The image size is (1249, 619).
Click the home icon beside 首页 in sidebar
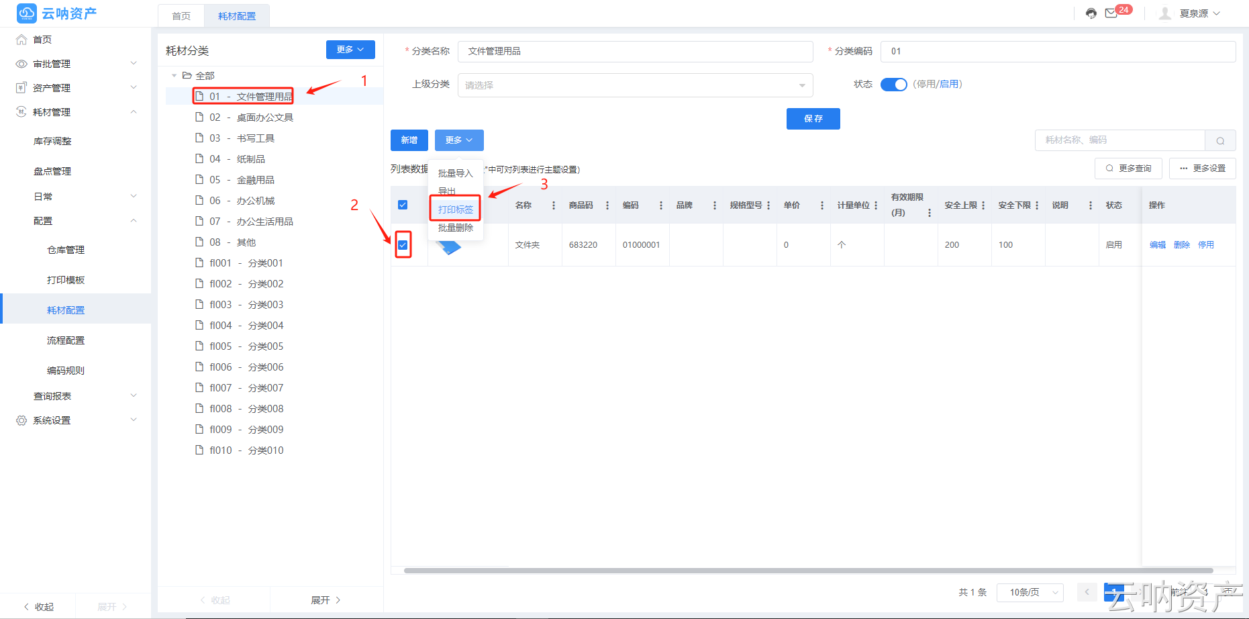21,40
